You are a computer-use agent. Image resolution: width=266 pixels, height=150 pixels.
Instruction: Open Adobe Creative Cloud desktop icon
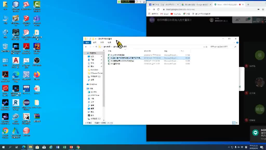5,91
